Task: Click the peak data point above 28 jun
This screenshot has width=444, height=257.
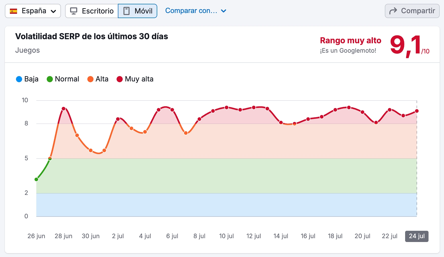Action: [64, 109]
